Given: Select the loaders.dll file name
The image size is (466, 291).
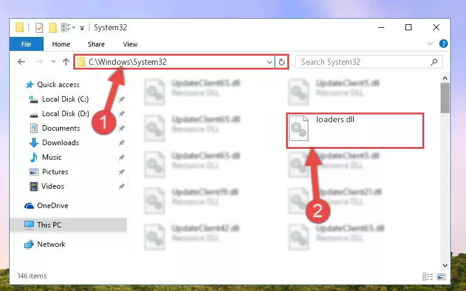Looking at the screenshot, I should [x=335, y=120].
